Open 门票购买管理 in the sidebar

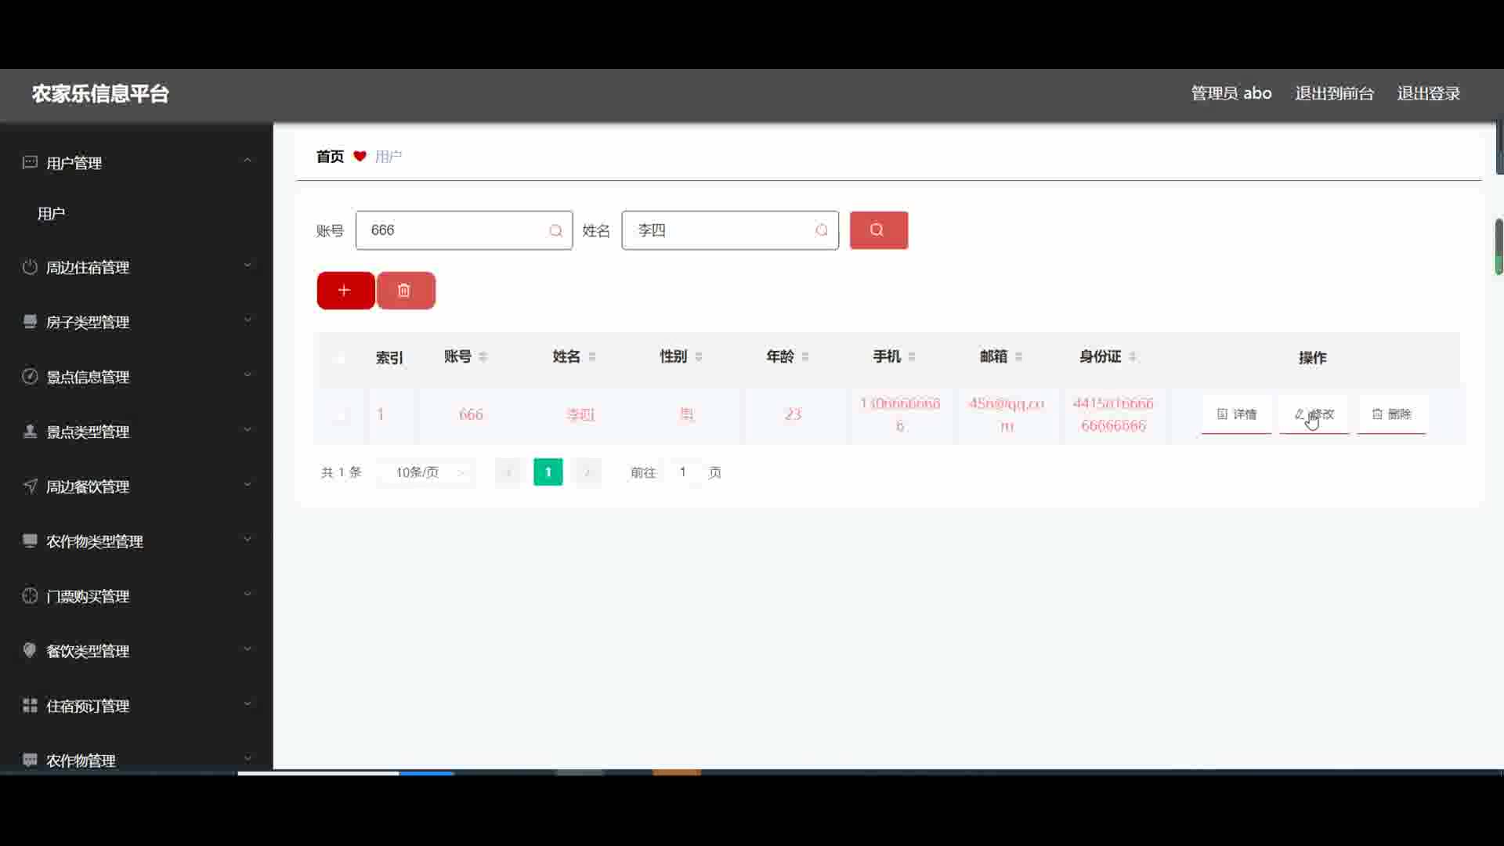click(136, 596)
